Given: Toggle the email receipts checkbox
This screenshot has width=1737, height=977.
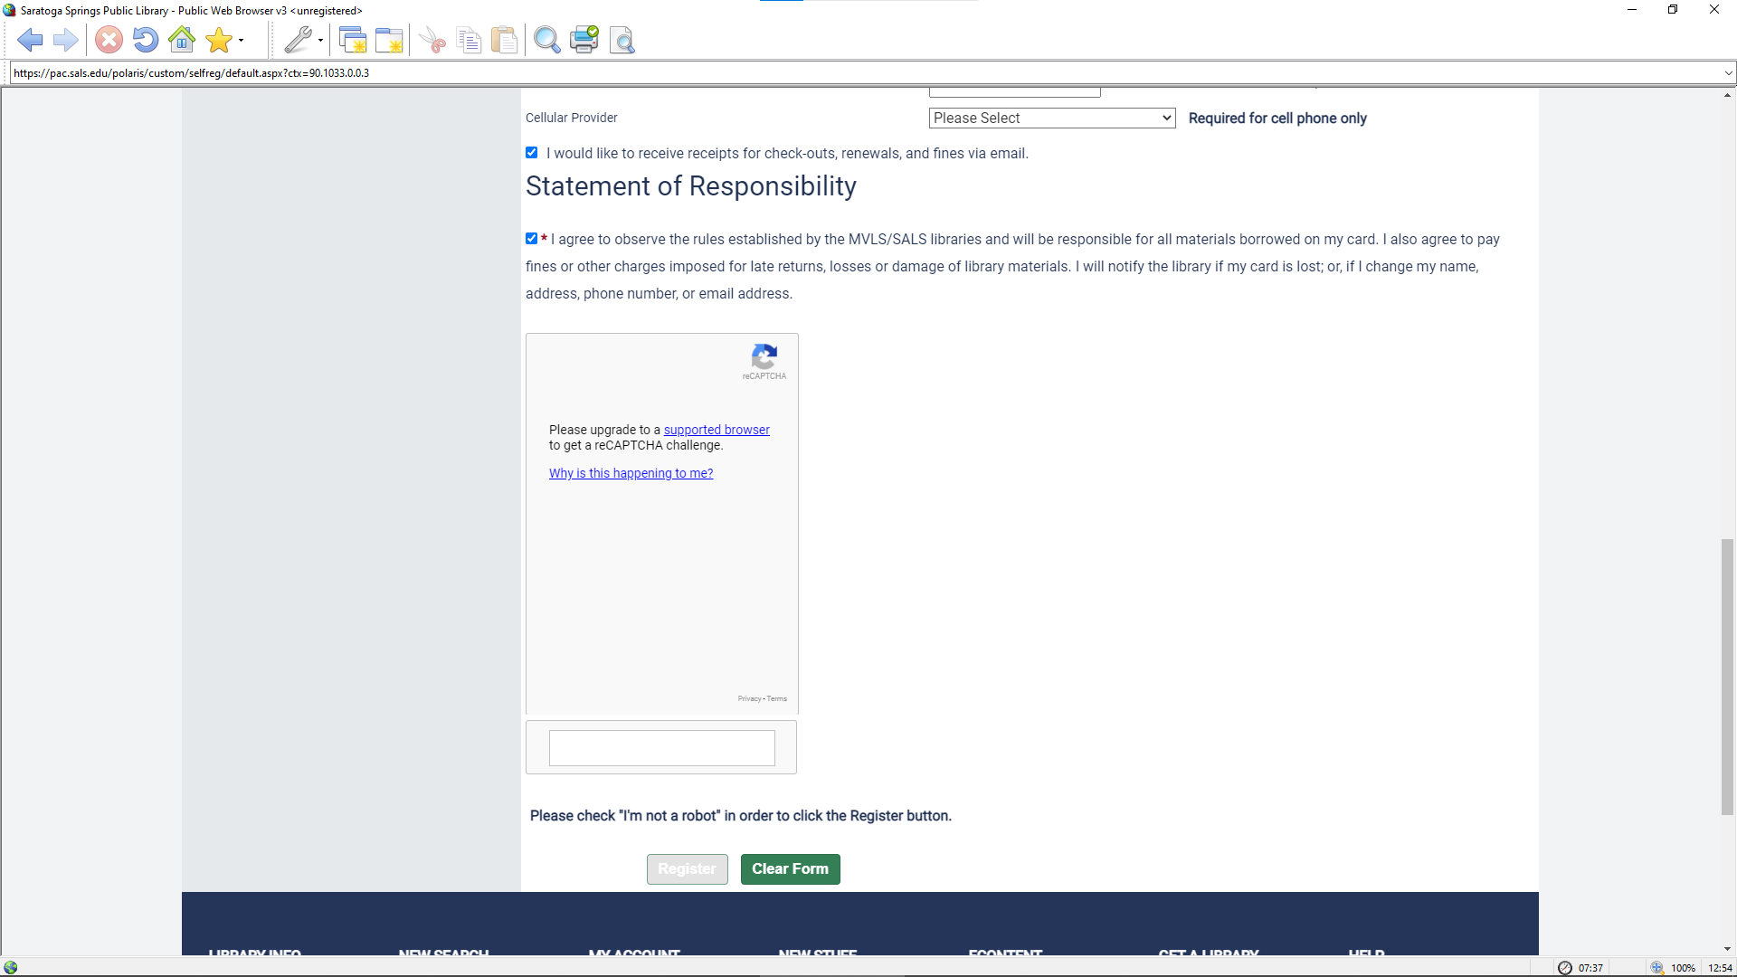Looking at the screenshot, I should point(532,153).
